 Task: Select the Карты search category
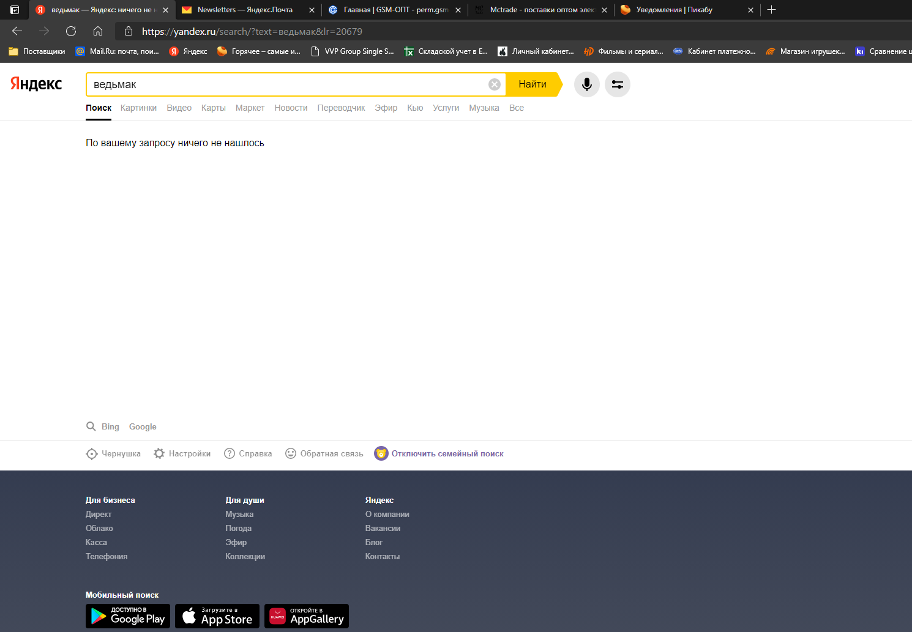click(x=214, y=108)
